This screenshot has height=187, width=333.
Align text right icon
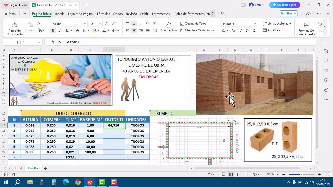(141, 30)
